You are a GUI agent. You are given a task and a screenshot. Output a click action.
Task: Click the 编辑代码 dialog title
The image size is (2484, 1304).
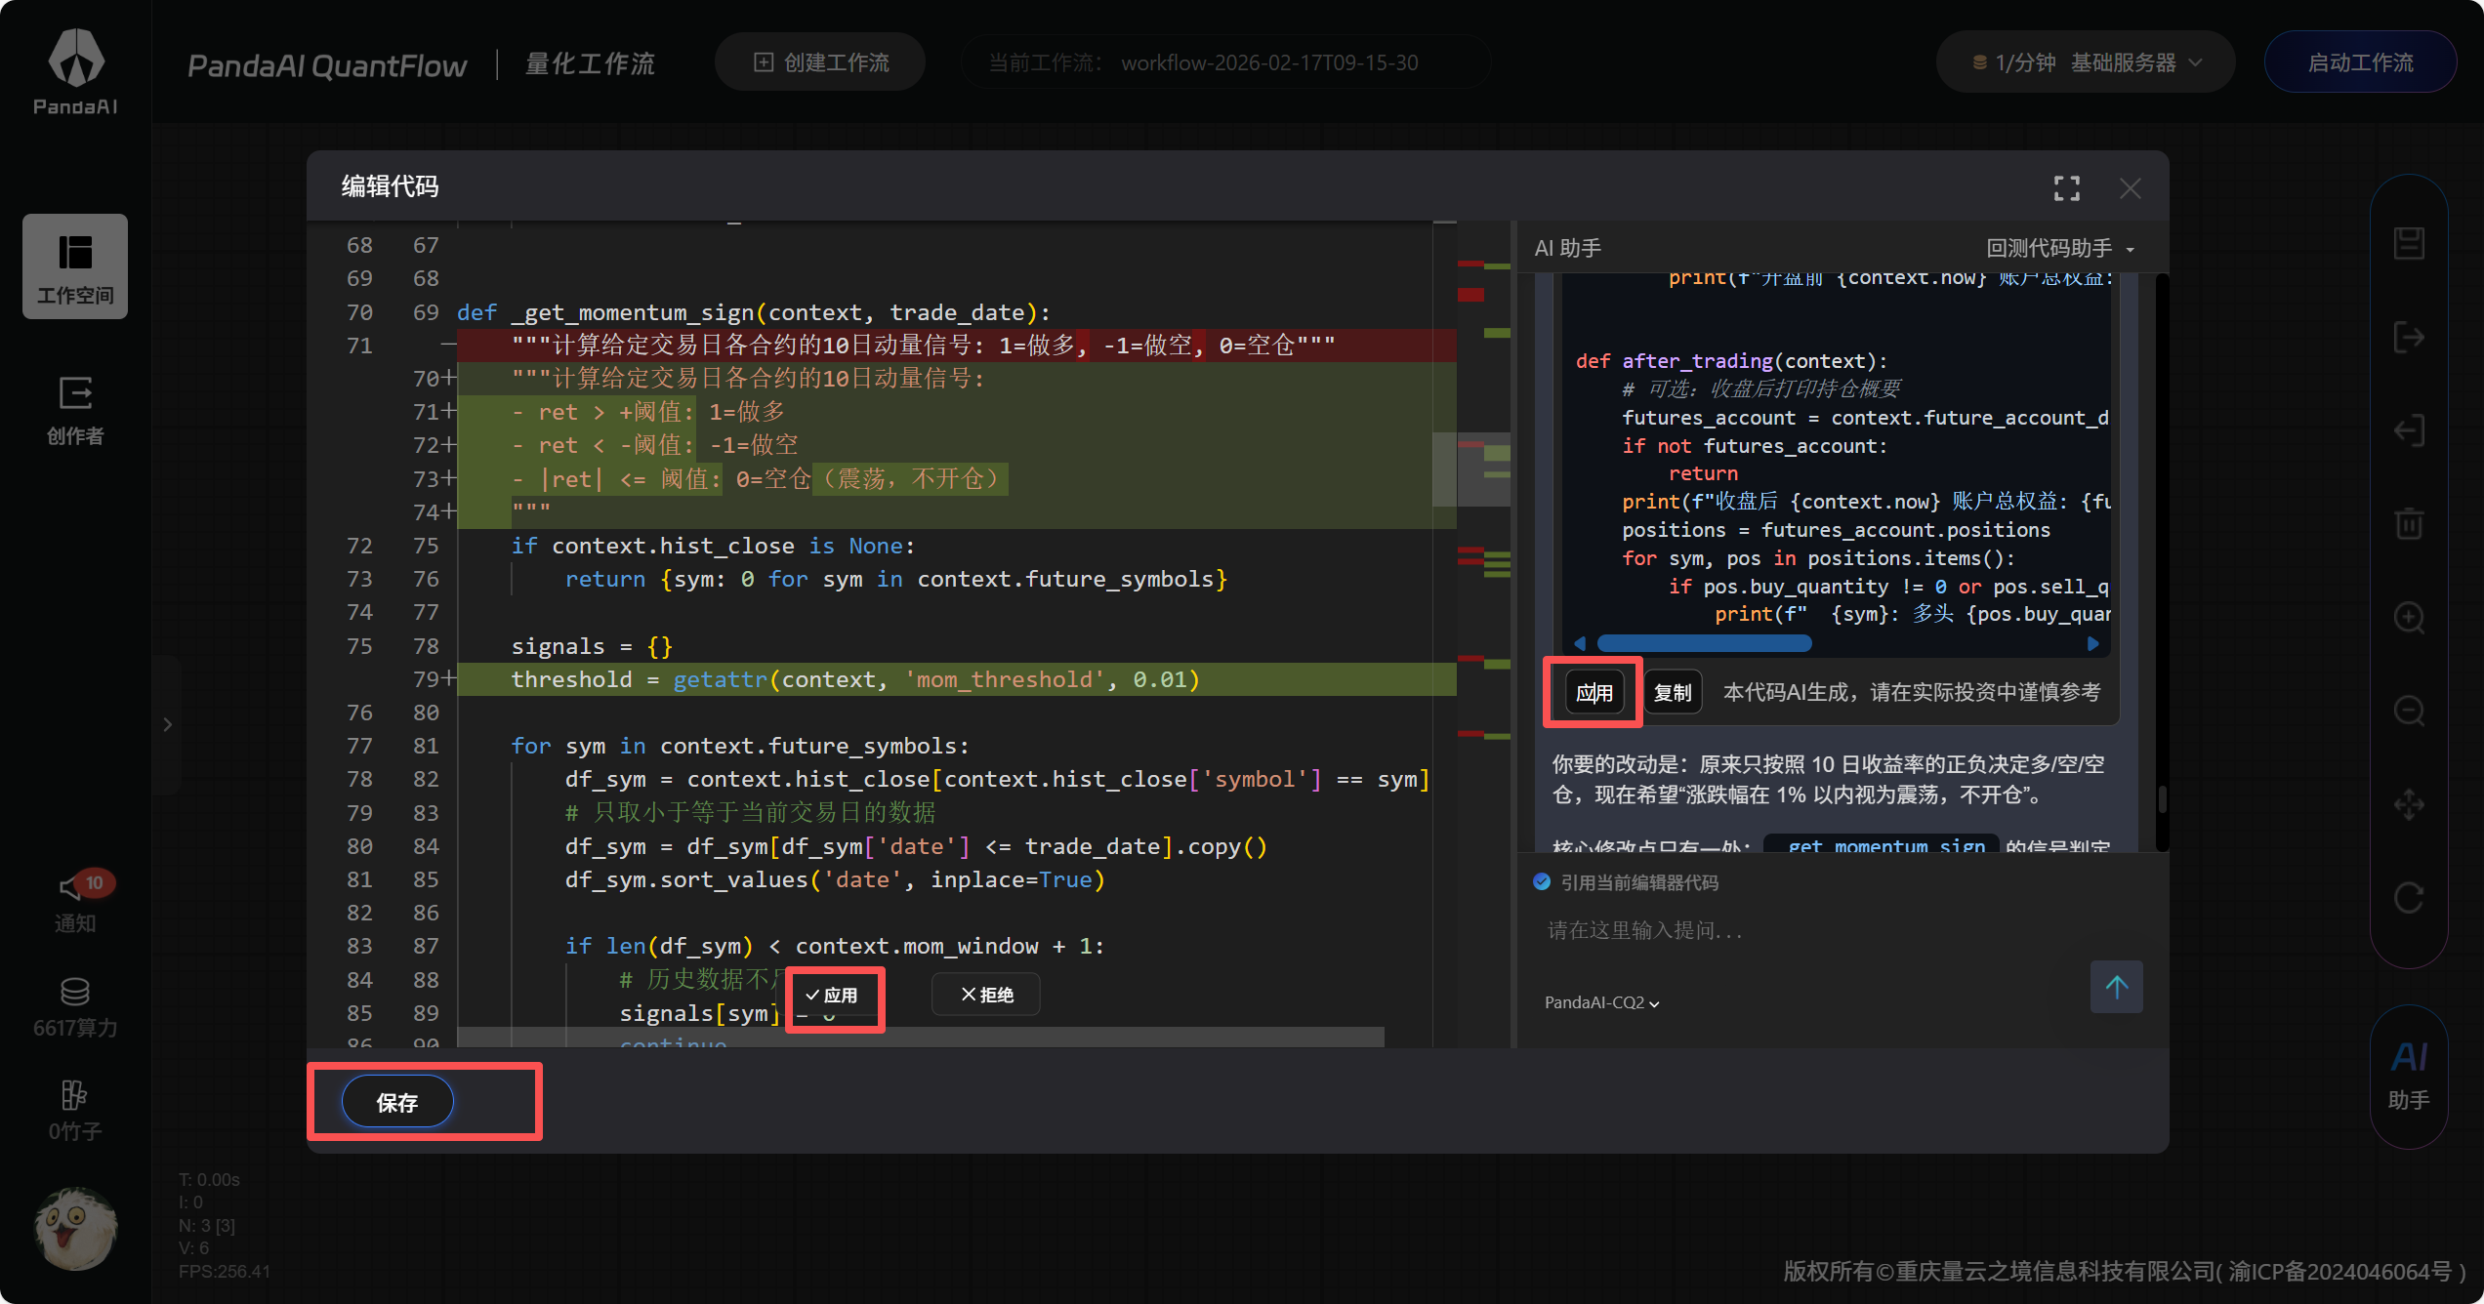click(x=390, y=186)
